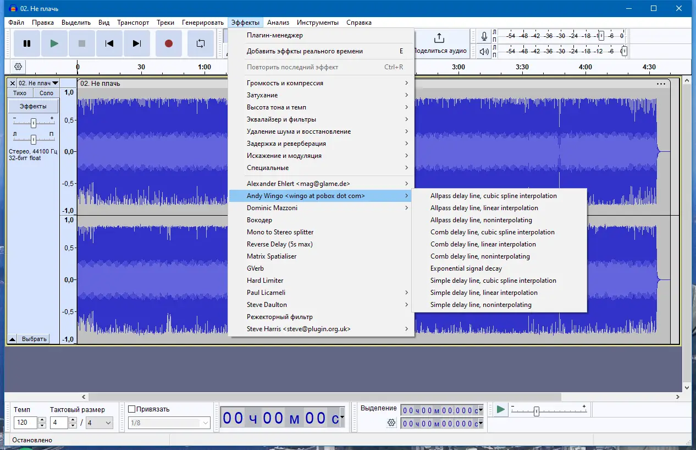Click the Play-at-speed green button
Viewport: 696px width, 450px height.
500,409
